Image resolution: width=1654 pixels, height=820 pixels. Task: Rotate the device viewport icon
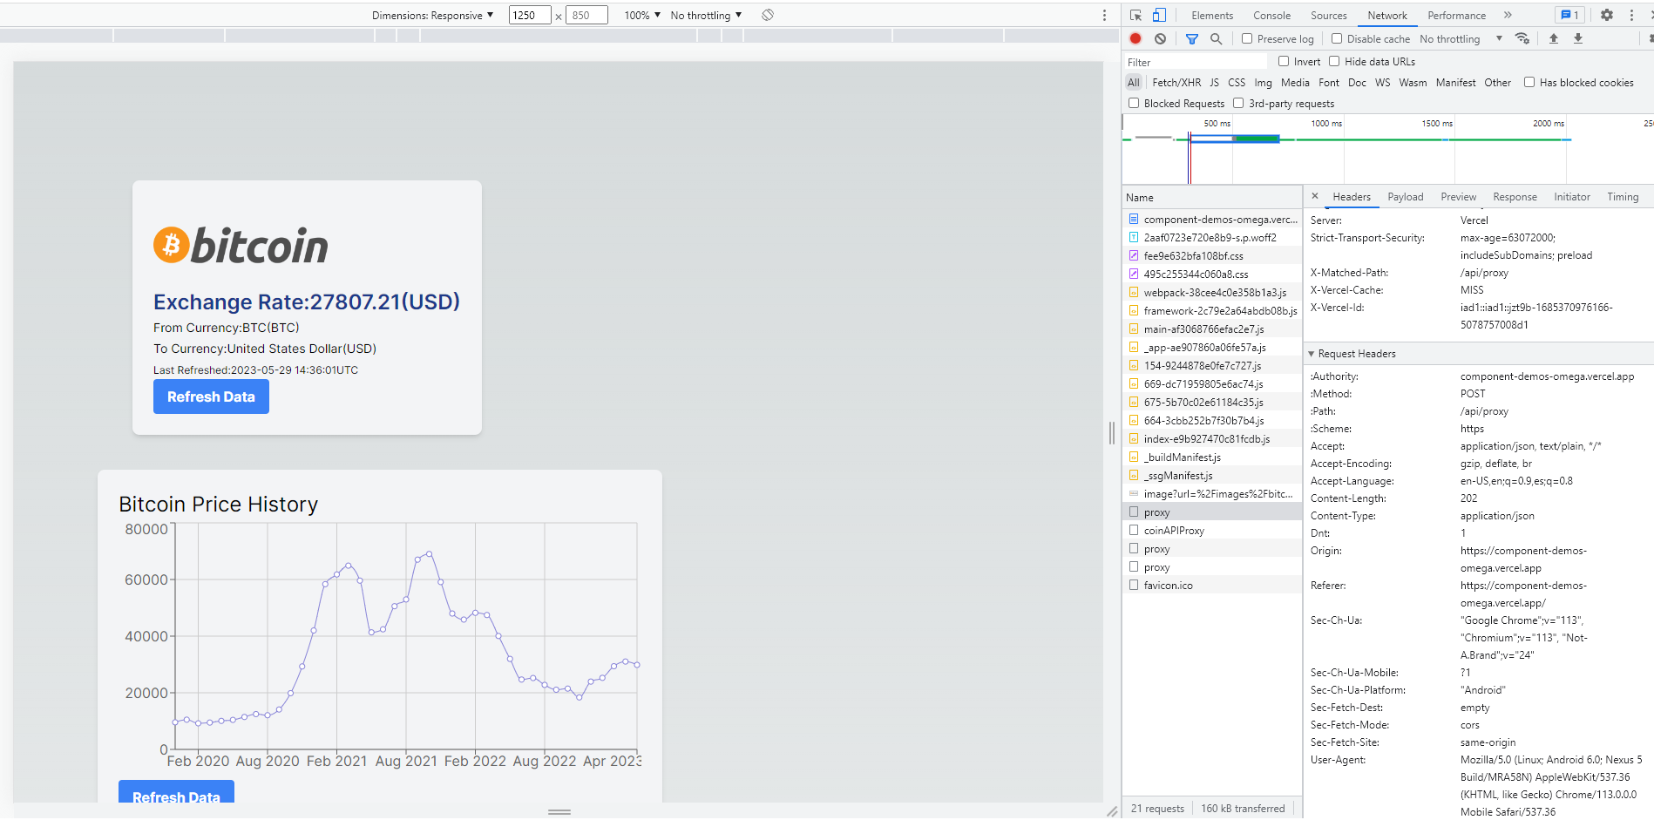pyautogui.click(x=768, y=15)
